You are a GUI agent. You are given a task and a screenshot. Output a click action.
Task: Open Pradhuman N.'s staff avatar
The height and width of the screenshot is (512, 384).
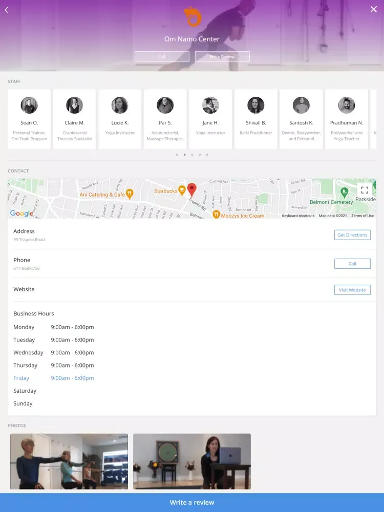[347, 105]
